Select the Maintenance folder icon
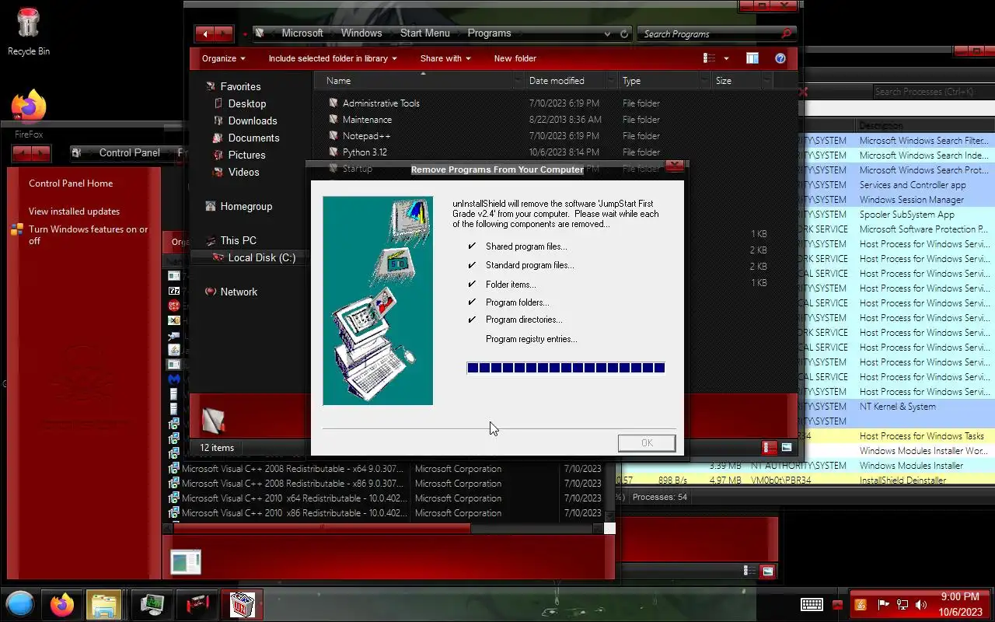The width and height of the screenshot is (995, 622). click(333, 119)
